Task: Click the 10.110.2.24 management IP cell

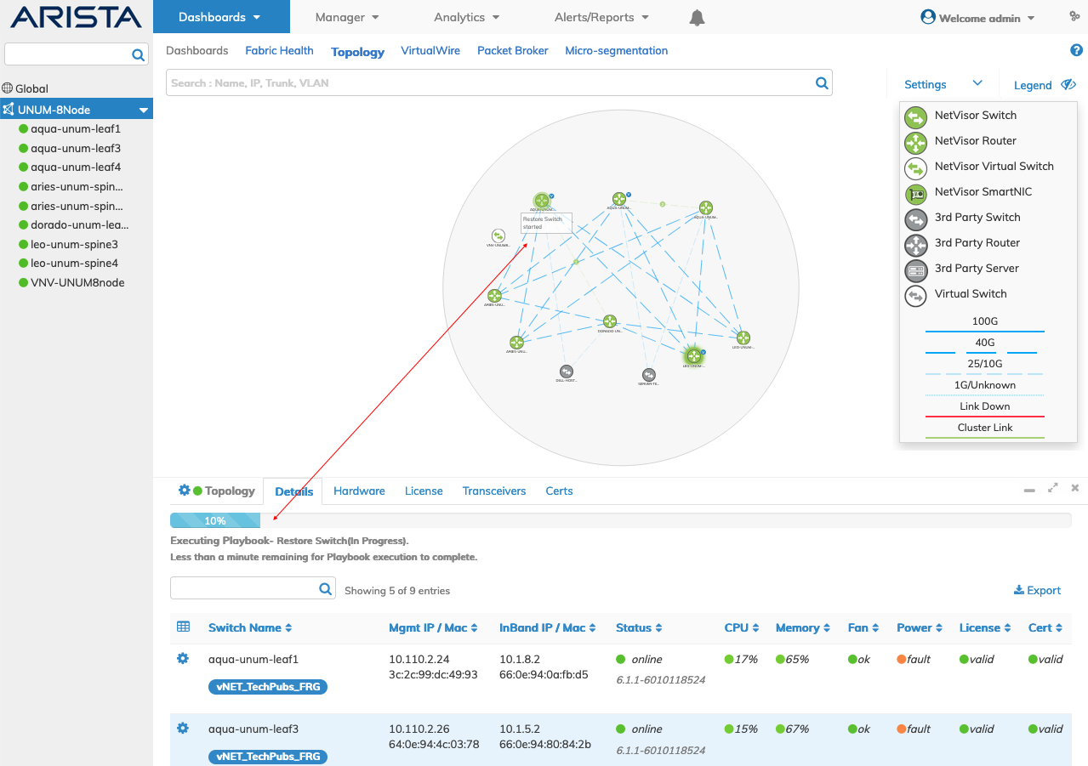Action: (x=418, y=659)
